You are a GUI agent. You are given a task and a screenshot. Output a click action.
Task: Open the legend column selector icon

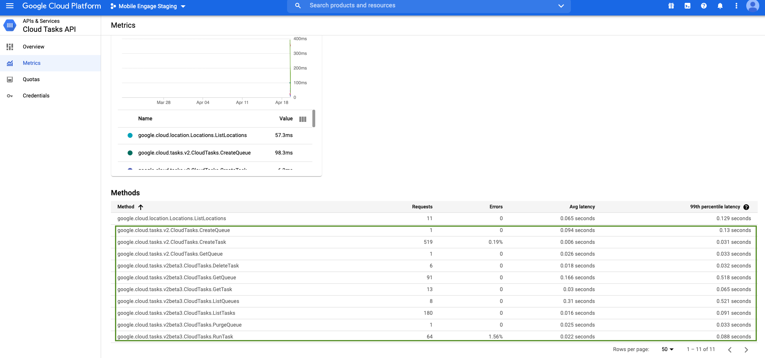coord(303,119)
